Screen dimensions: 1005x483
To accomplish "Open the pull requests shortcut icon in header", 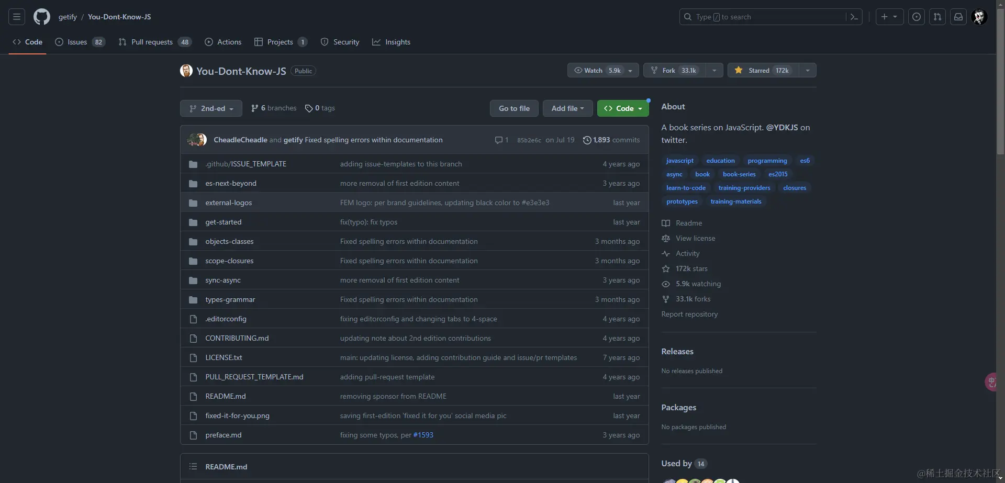I will click(x=937, y=17).
